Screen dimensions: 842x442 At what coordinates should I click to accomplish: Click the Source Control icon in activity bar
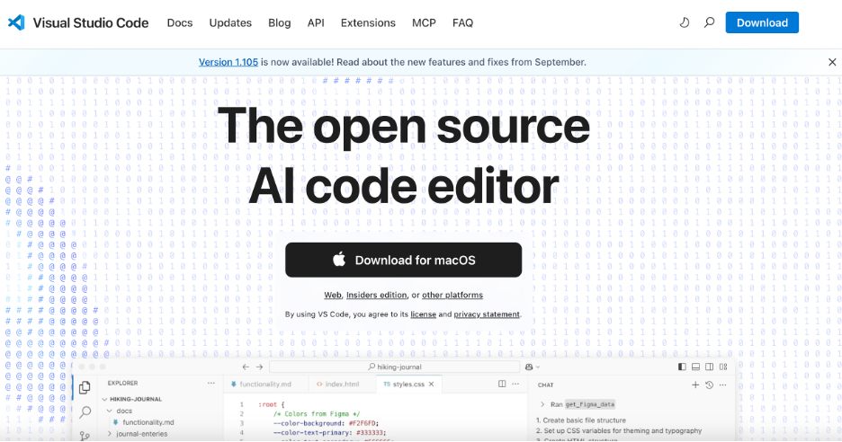pyautogui.click(x=85, y=436)
